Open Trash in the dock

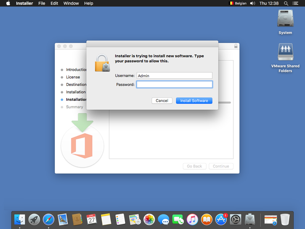point(285,219)
